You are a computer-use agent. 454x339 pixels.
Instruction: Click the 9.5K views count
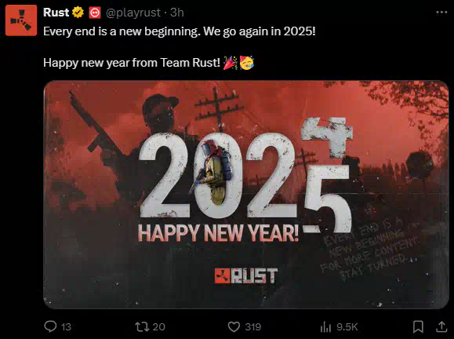pos(347,326)
